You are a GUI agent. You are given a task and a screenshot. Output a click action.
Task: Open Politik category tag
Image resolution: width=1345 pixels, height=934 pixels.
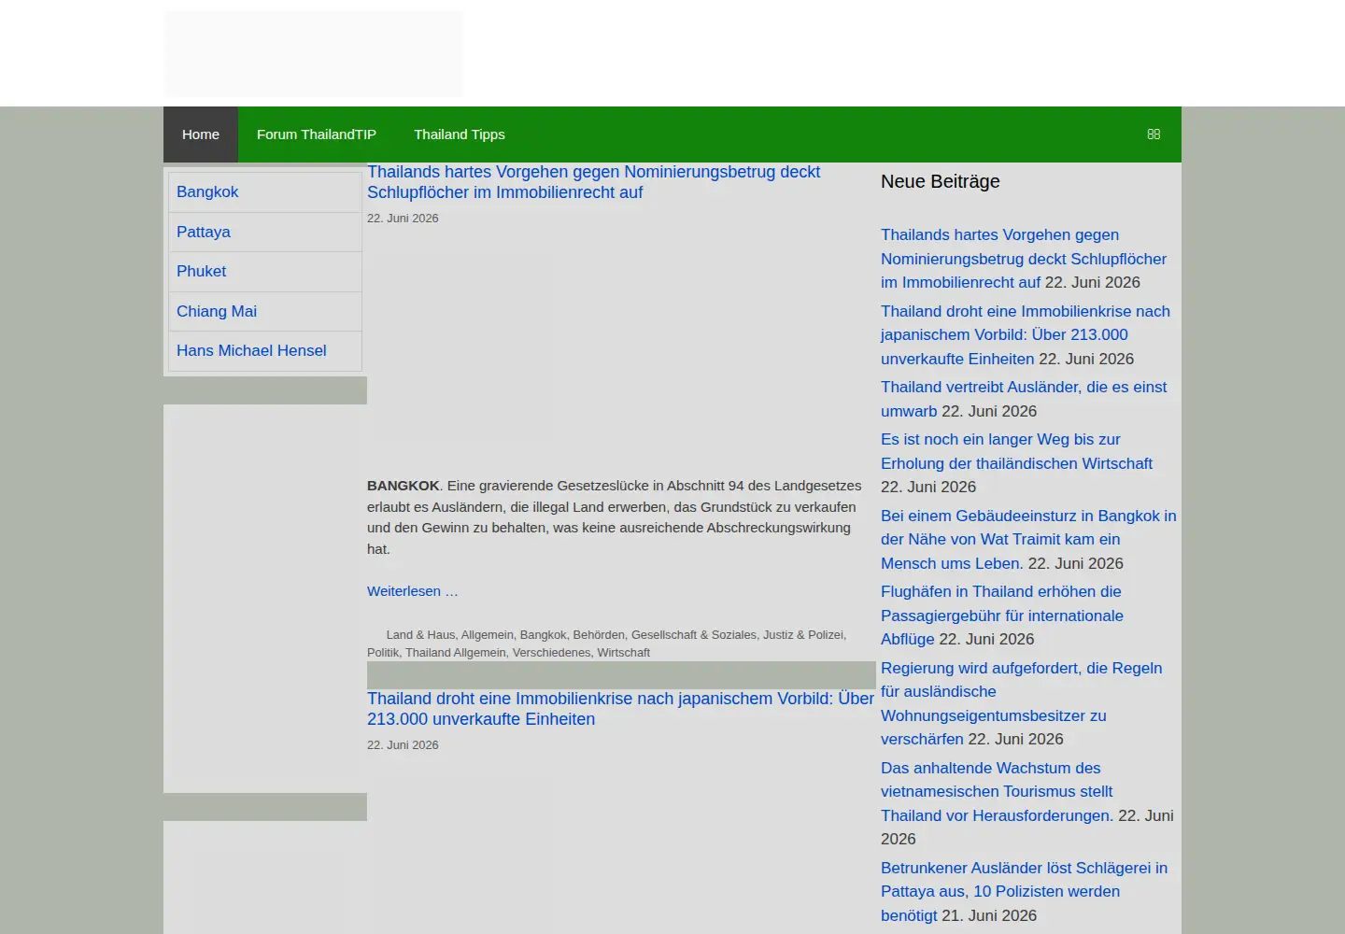click(x=382, y=653)
